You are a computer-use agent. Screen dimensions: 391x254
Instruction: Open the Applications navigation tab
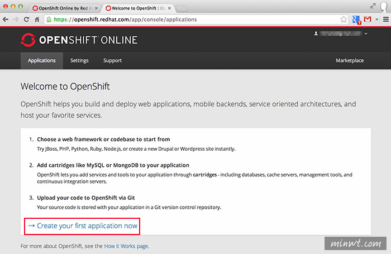[42, 61]
